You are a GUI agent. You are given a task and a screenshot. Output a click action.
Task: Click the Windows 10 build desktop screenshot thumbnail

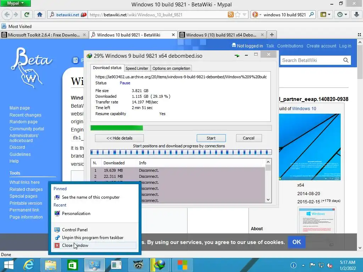pyautogui.click(x=309, y=147)
